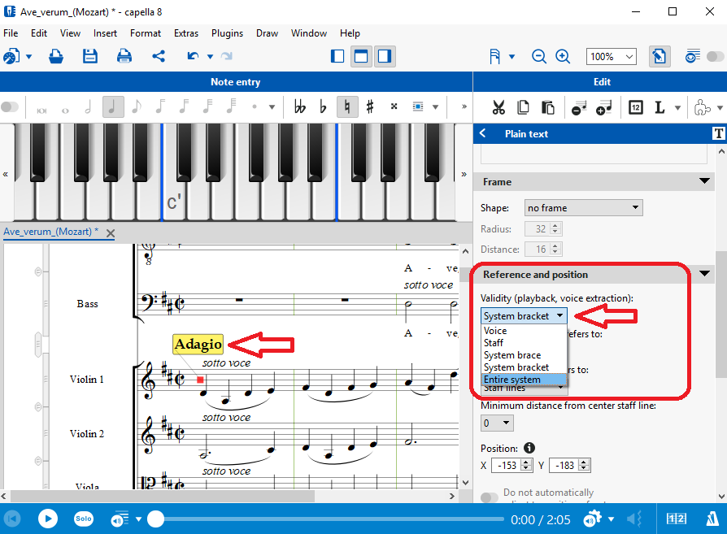Screen dimensions: 727x534
Task: Click the delete note (minus) icon
Action: (x=579, y=107)
